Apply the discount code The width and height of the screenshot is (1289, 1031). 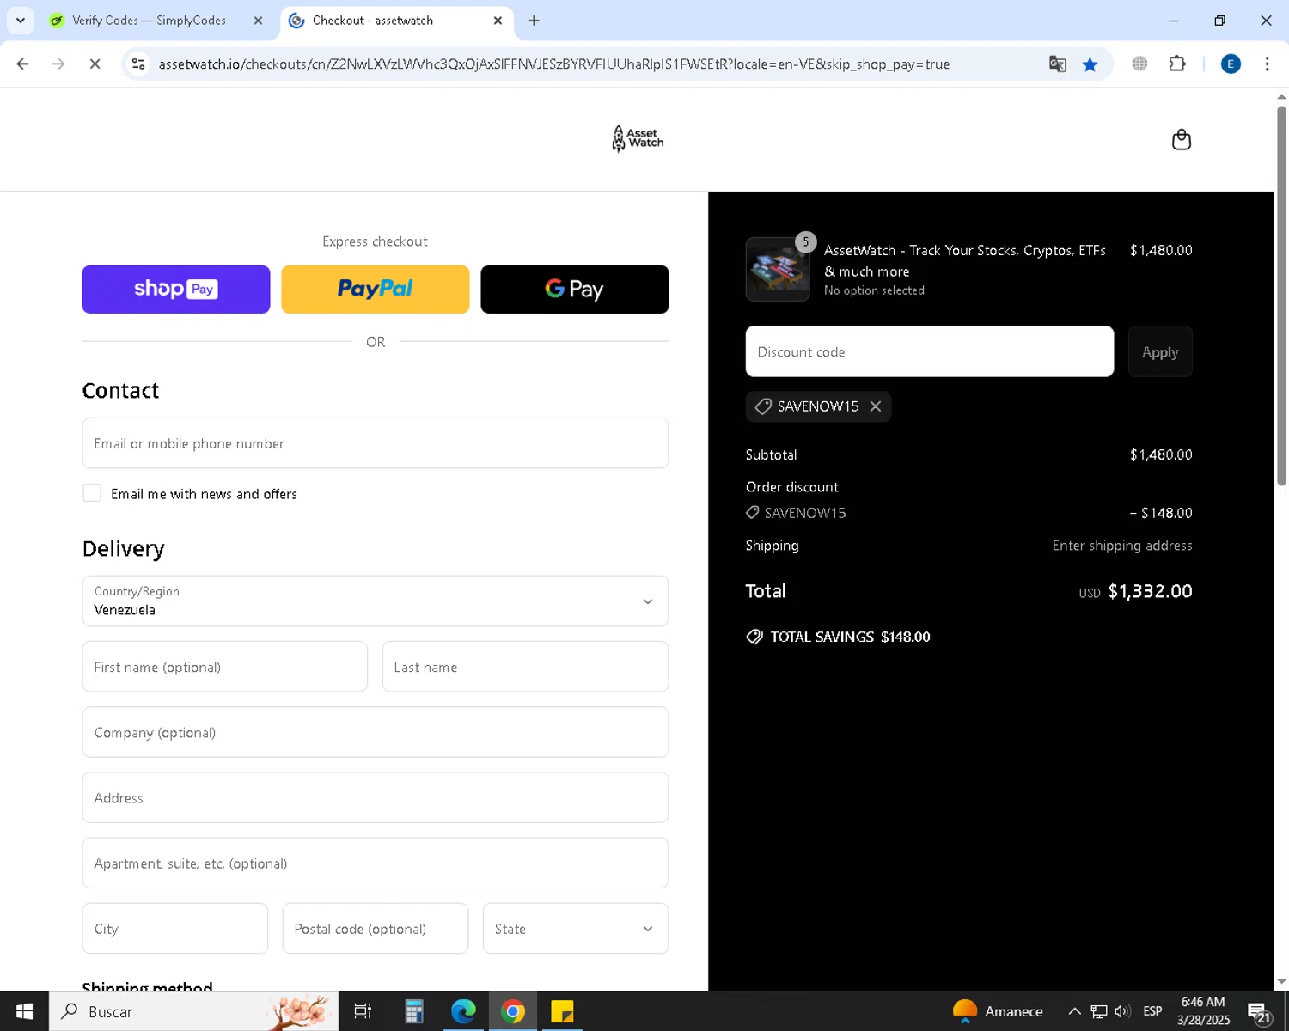coord(1160,351)
